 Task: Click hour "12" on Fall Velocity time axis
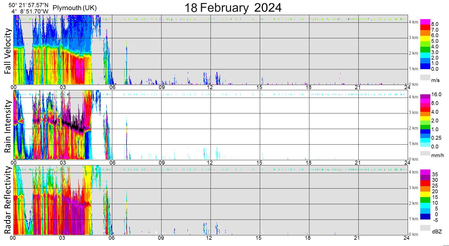click(210, 87)
